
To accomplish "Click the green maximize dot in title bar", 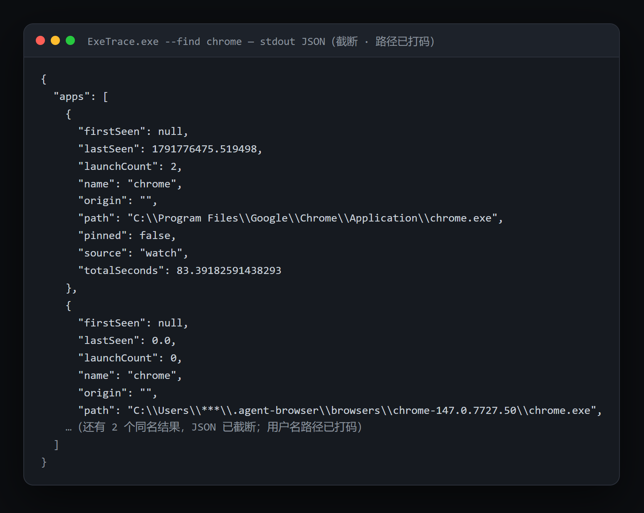I will [x=70, y=40].
